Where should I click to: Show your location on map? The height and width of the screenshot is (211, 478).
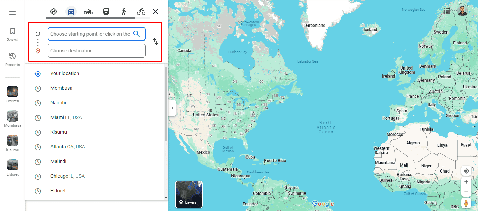point(466,171)
